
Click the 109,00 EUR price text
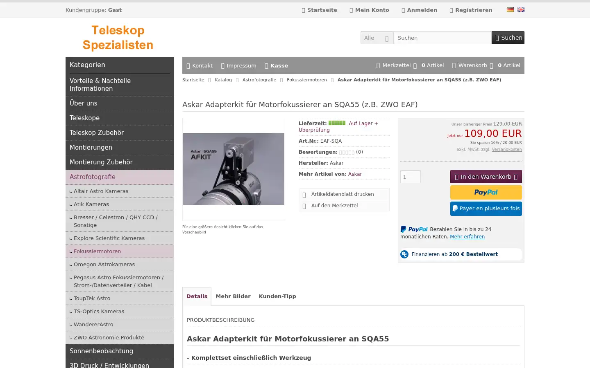pos(493,134)
